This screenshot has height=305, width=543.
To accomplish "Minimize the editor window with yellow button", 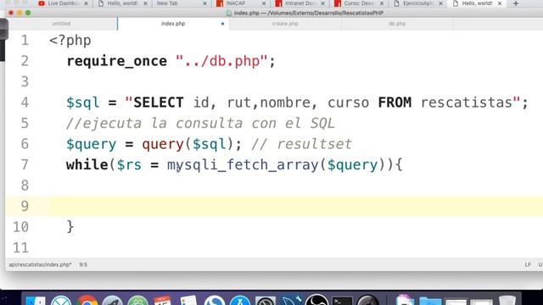I will coord(20,13).
